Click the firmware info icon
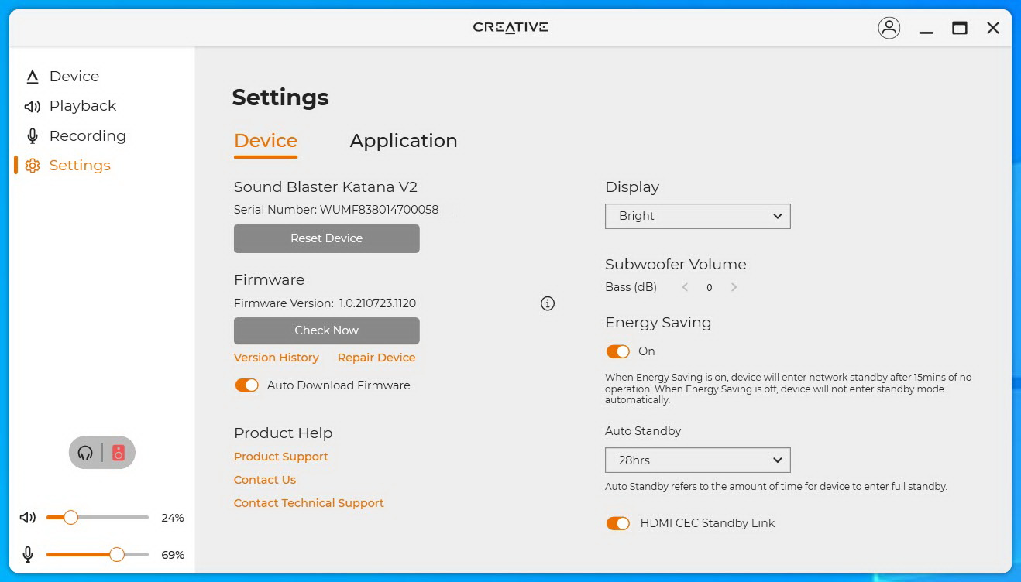This screenshot has height=582, width=1021. [548, 303]
